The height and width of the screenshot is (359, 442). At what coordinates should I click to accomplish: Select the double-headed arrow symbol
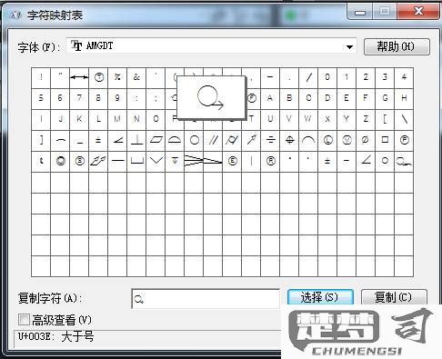(79, 78)
